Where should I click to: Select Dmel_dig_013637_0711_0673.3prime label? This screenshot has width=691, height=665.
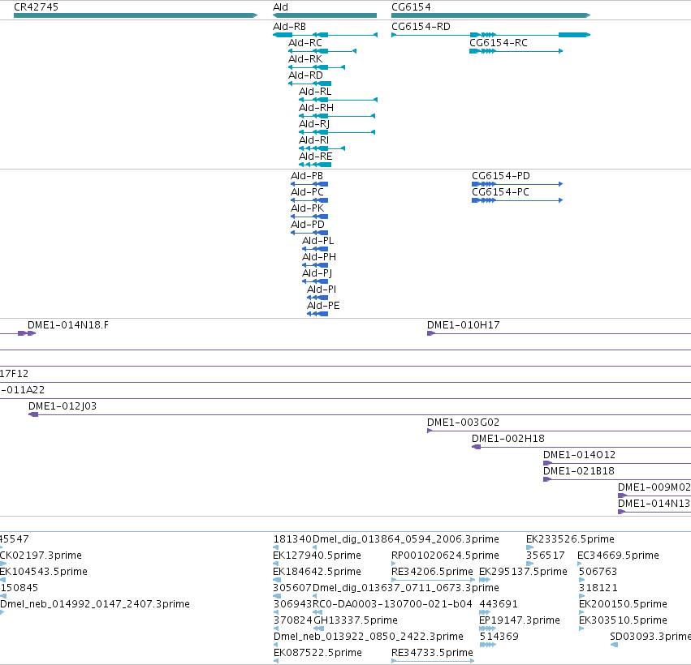coord(405,588)
